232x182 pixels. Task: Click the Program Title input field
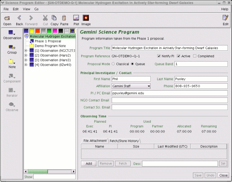(170, 48)
